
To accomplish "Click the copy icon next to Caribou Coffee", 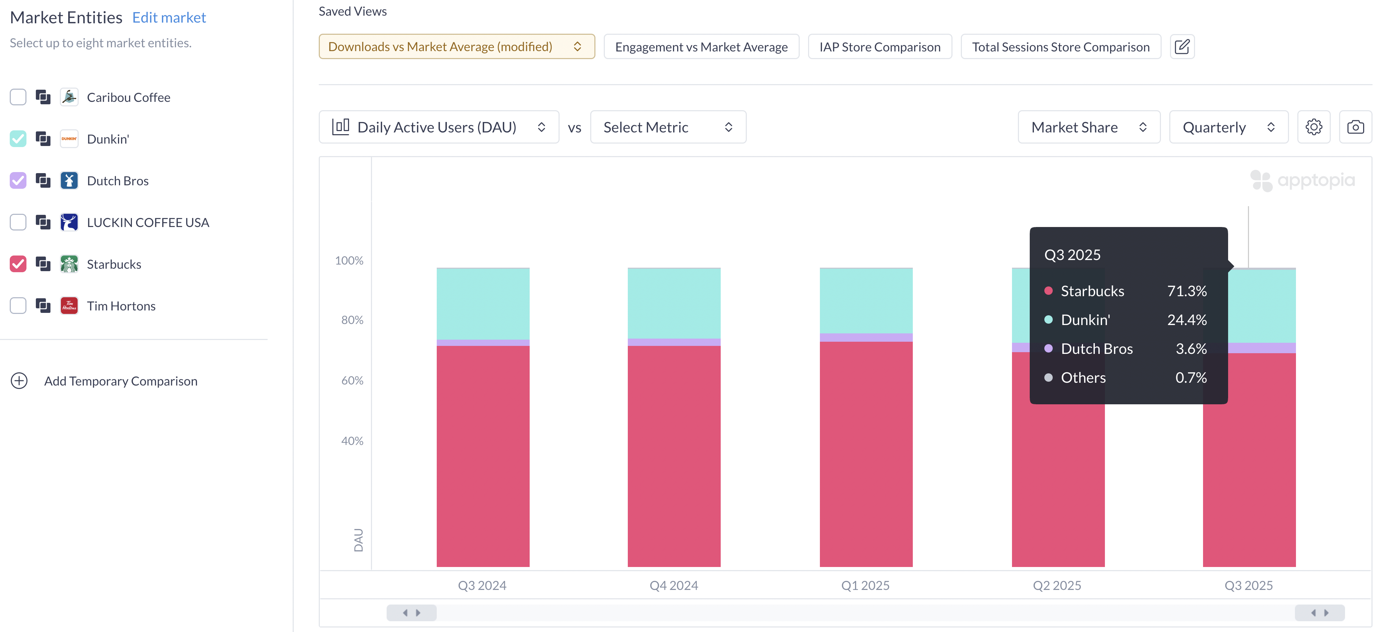I will tap(43, 97).
